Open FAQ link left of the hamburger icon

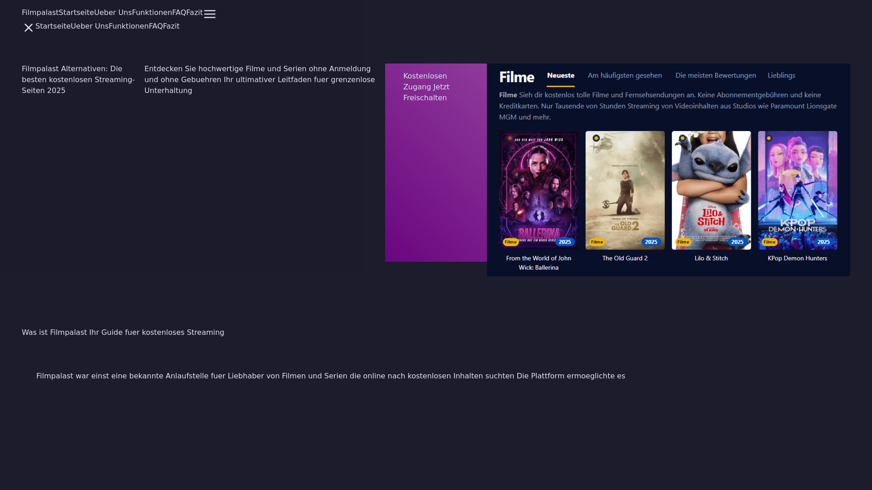pos(179,13)
